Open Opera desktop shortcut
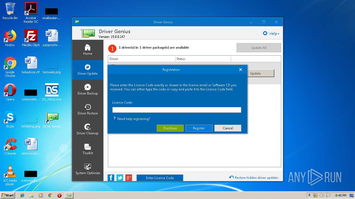355x199 pixels. (x=10, y=92)
